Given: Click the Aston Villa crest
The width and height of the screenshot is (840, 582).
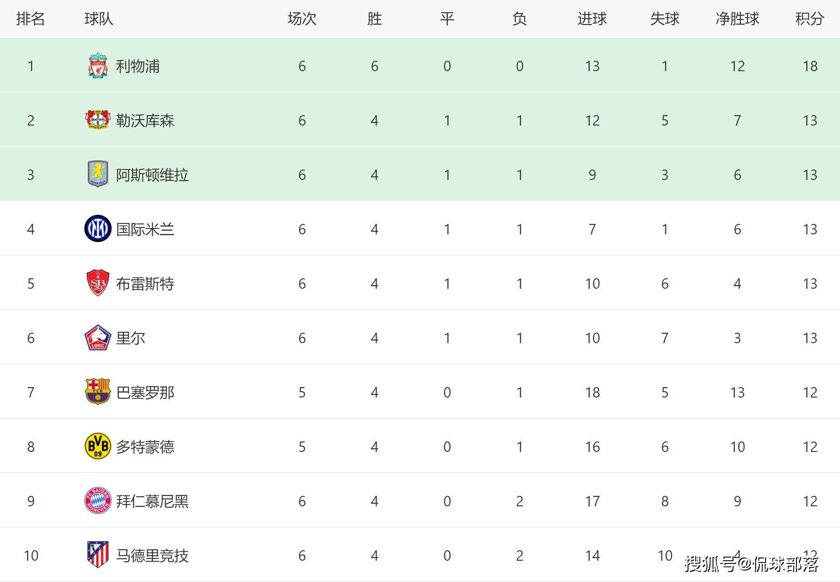Looking at the screenshot, I should pos(98,174).
